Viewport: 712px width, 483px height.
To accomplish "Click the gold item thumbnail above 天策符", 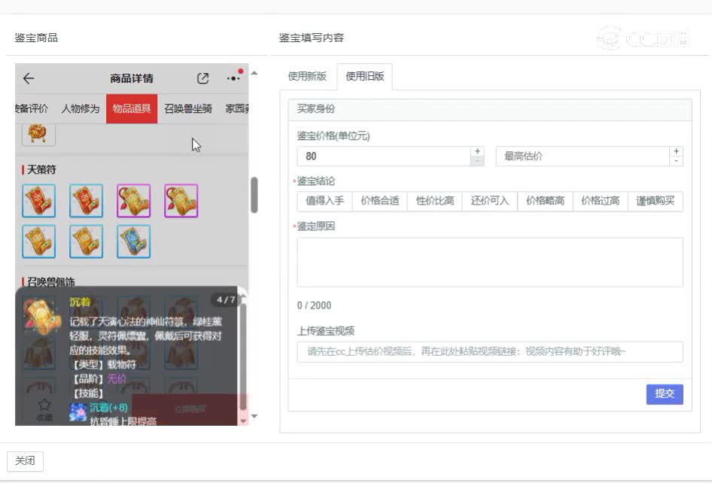I will coord(38,134).
